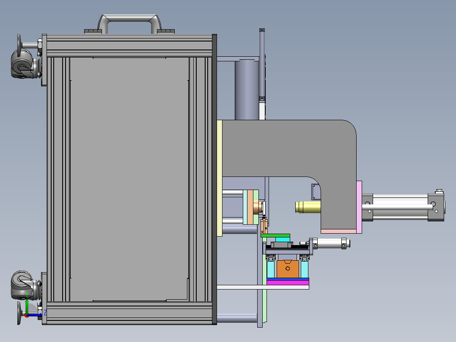Screen dimensions: 456x342
Task: Select the top aluminum extrusion rail of cabinet
Action: 129,46
